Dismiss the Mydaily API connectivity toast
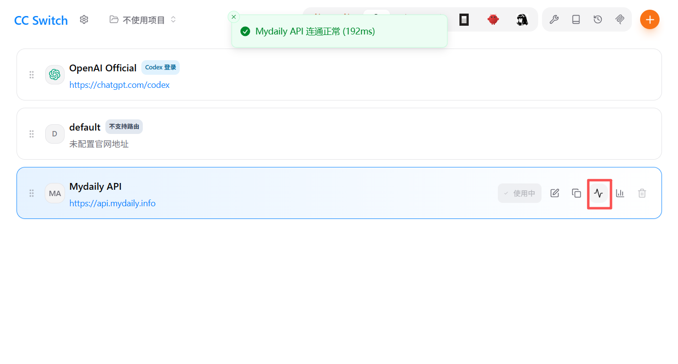Viewport: 678px width, 364px height. [x=234, y=17]
